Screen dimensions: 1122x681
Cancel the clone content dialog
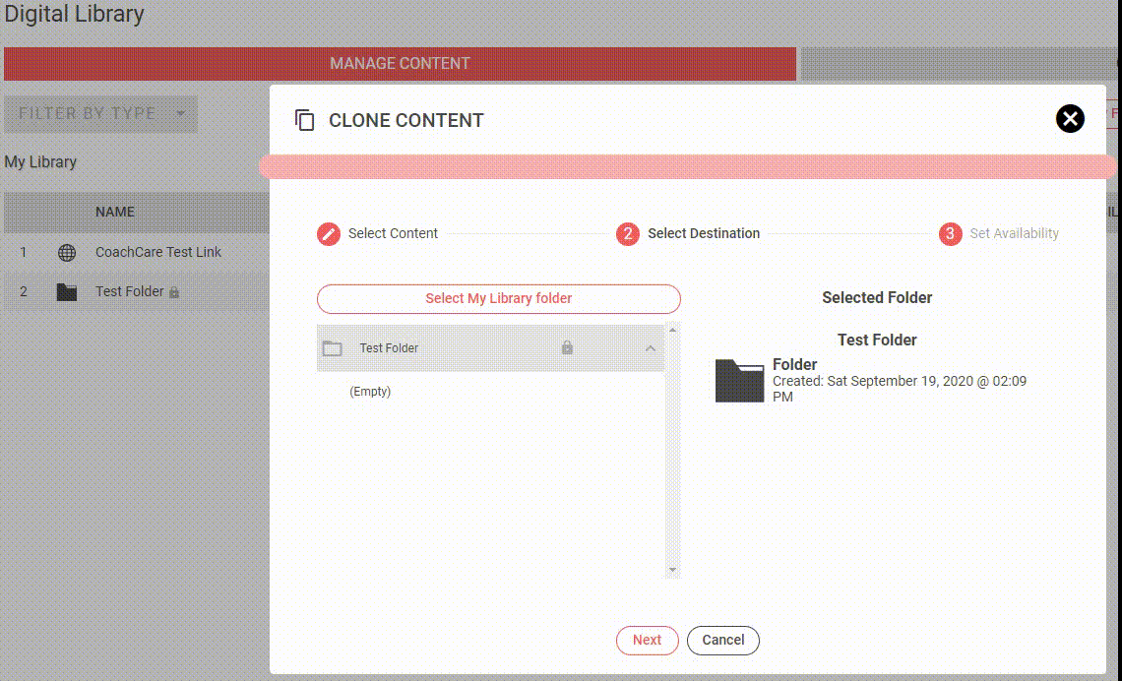pyautogui.click(x=722, y=640)
